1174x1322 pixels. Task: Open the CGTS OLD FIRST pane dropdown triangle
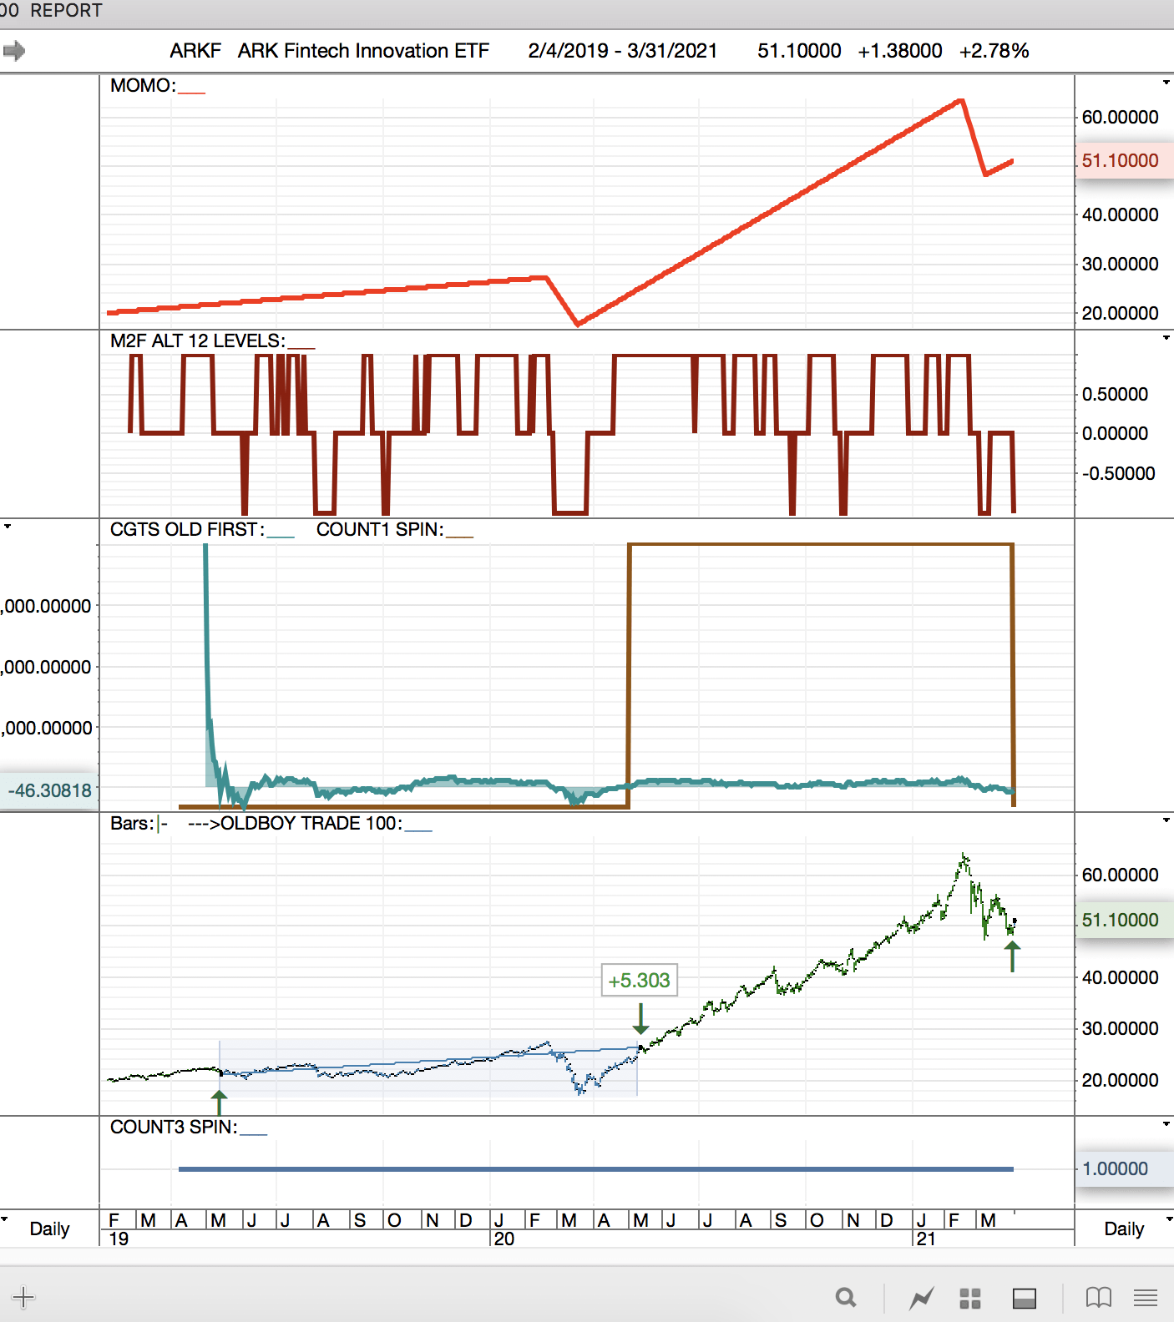tap(8, 527)
